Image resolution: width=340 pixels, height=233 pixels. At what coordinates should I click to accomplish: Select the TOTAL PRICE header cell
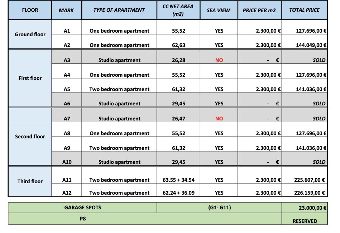305,10
